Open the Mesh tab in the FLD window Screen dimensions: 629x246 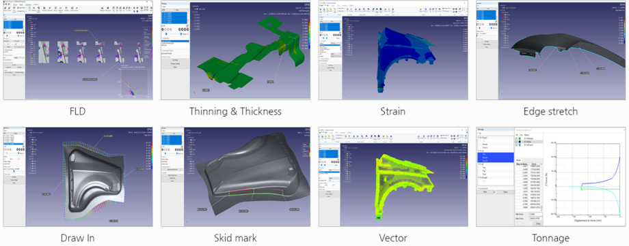point(21,4)
